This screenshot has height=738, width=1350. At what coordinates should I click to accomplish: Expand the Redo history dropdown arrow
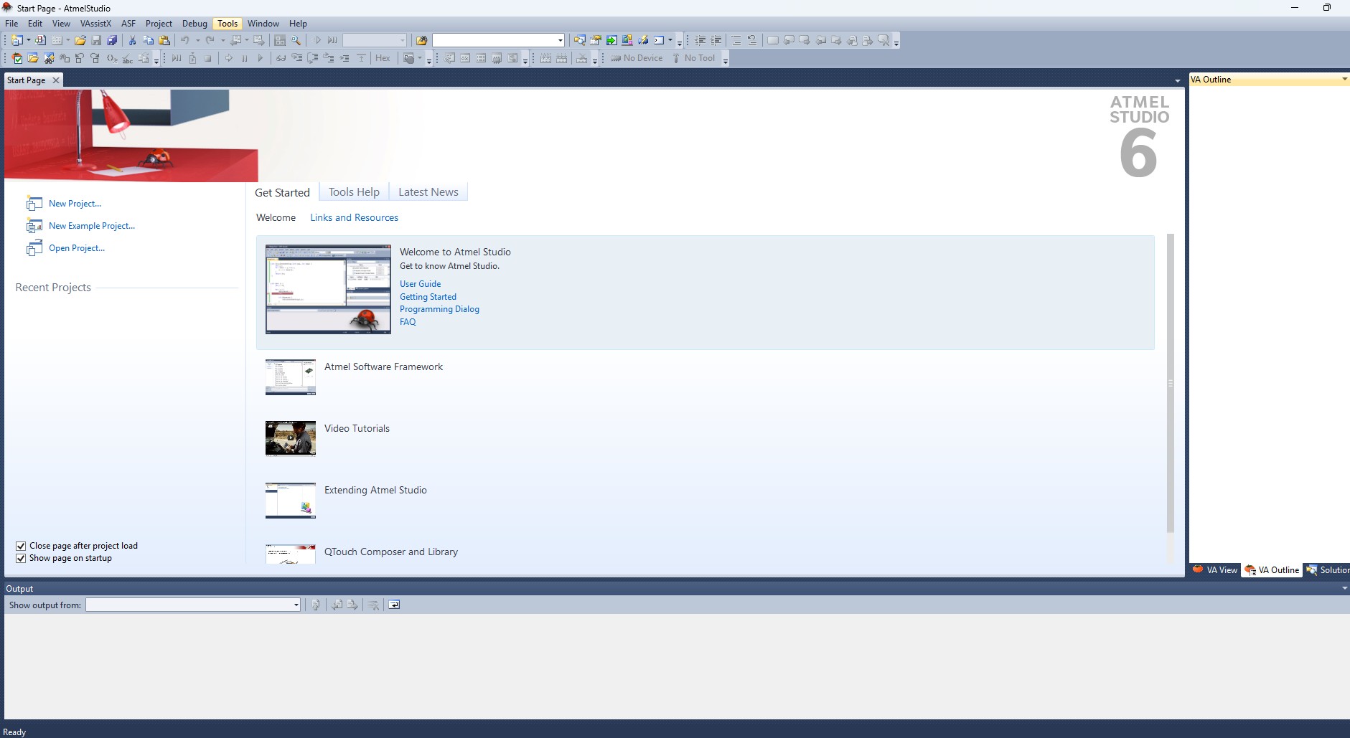222,40
